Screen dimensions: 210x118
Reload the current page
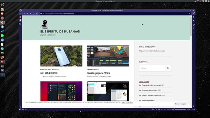coord(33,13)
